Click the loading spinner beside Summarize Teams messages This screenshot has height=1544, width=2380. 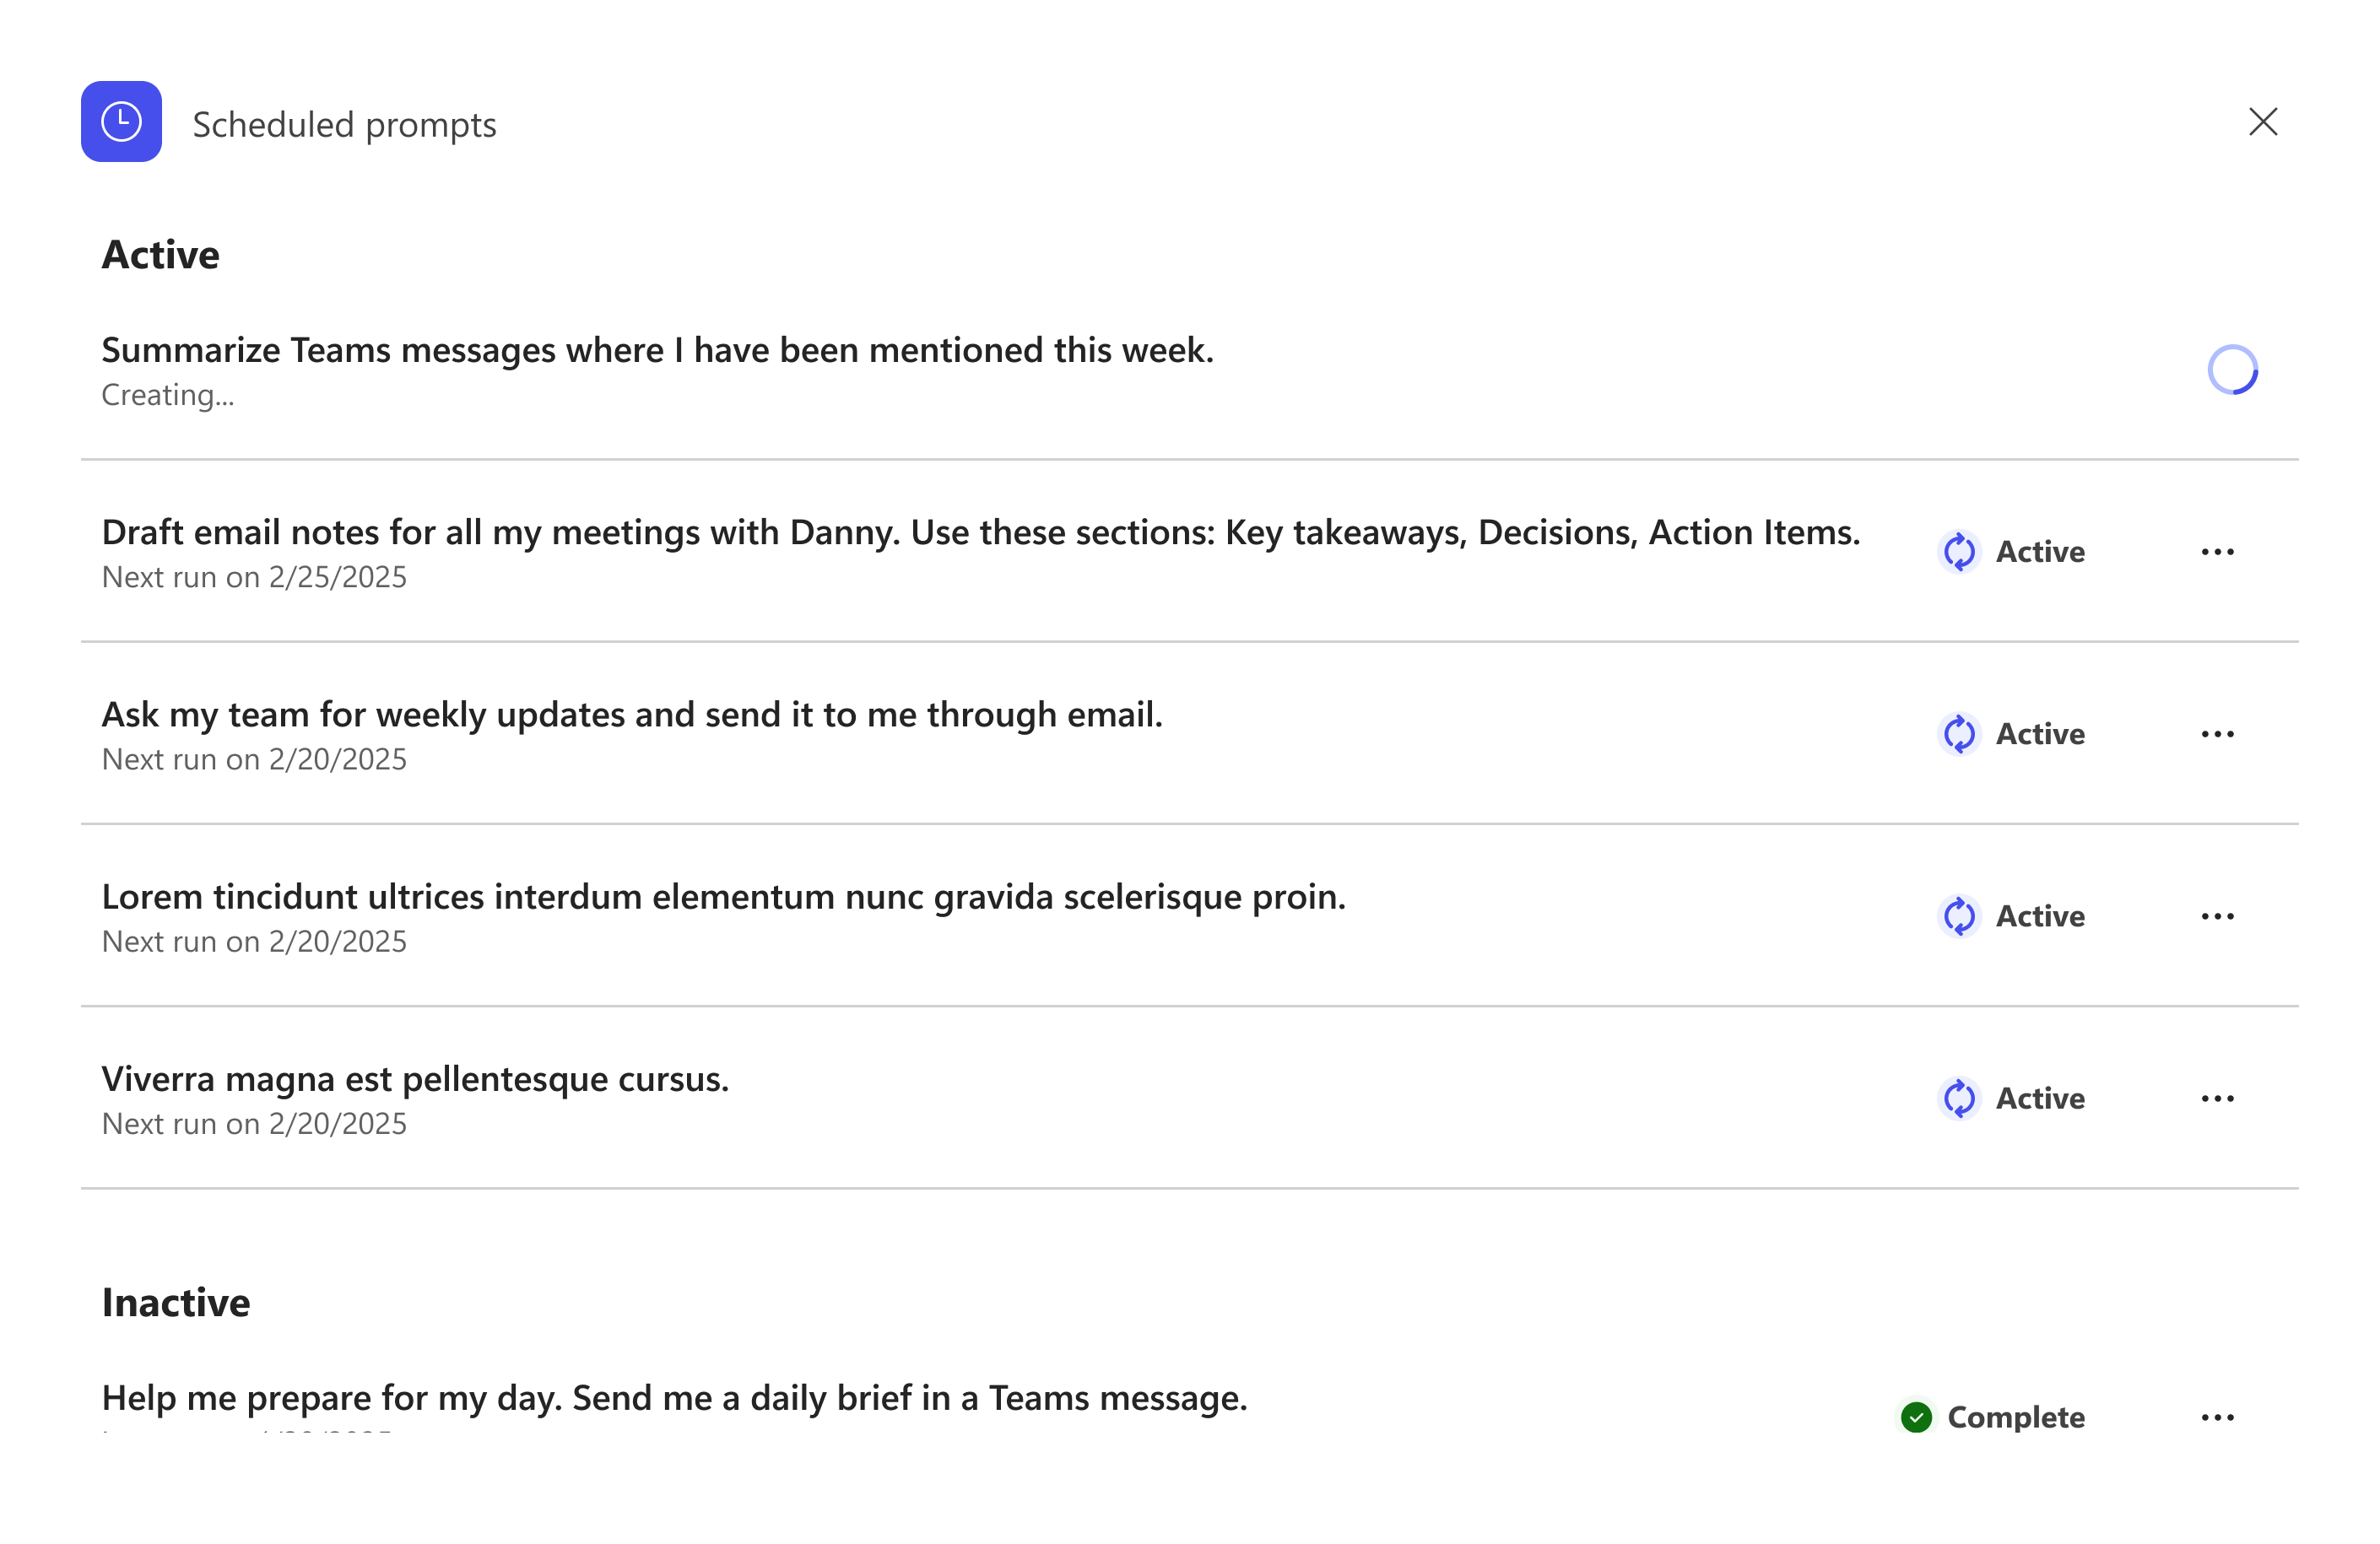[2232, 370]
